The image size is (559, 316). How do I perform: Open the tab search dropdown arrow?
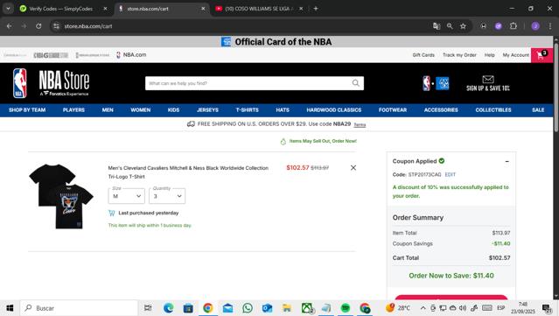click(8, 9)
